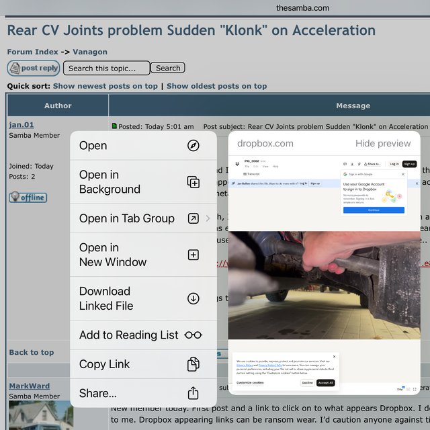
Task: Click the Message column header
Action: coord(353,105)
